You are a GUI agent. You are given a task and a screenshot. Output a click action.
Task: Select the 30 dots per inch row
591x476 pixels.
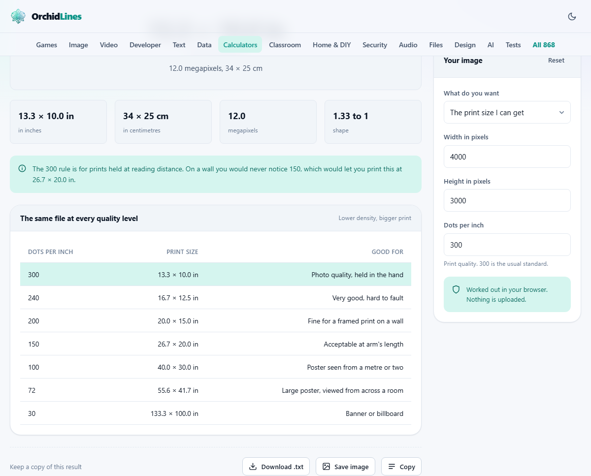[216, 413]
